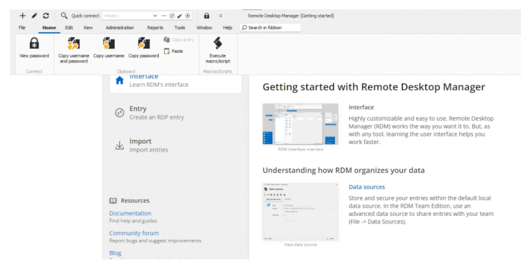521x266 pixels.
Task: Select Entry: Create an RDP entry
Action: (x=176, y=113)
